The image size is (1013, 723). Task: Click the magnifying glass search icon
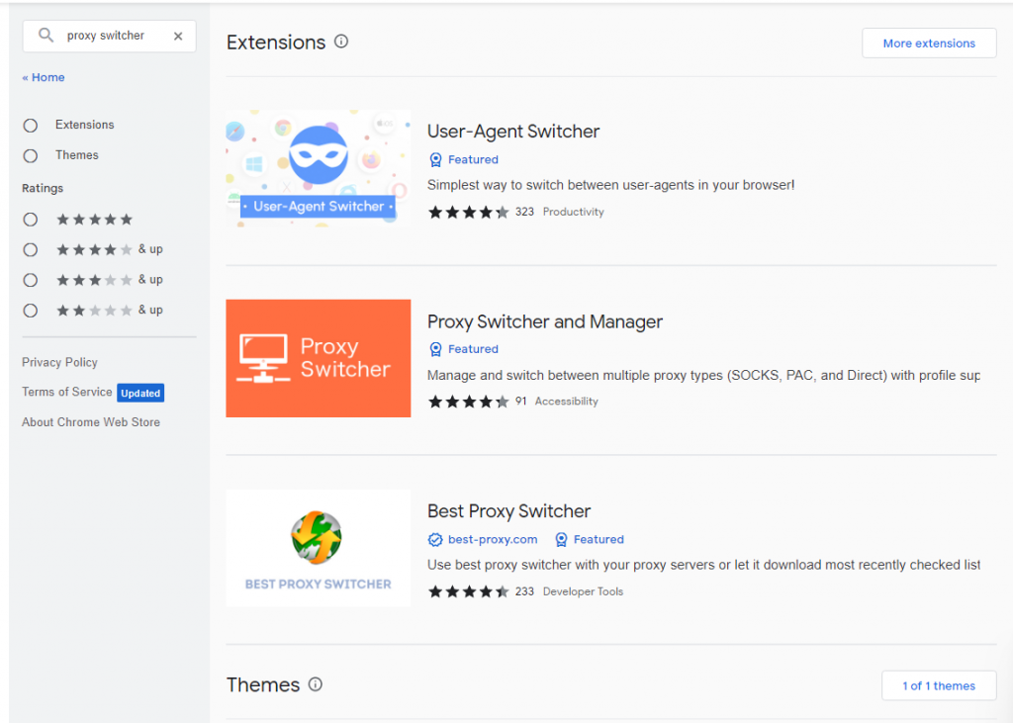click(46, 36)
